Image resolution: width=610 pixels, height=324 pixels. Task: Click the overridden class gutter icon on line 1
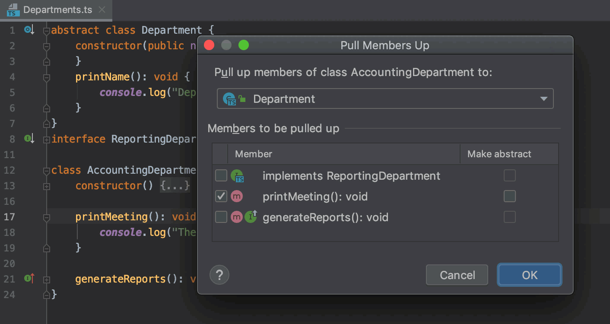coord(29,30)
